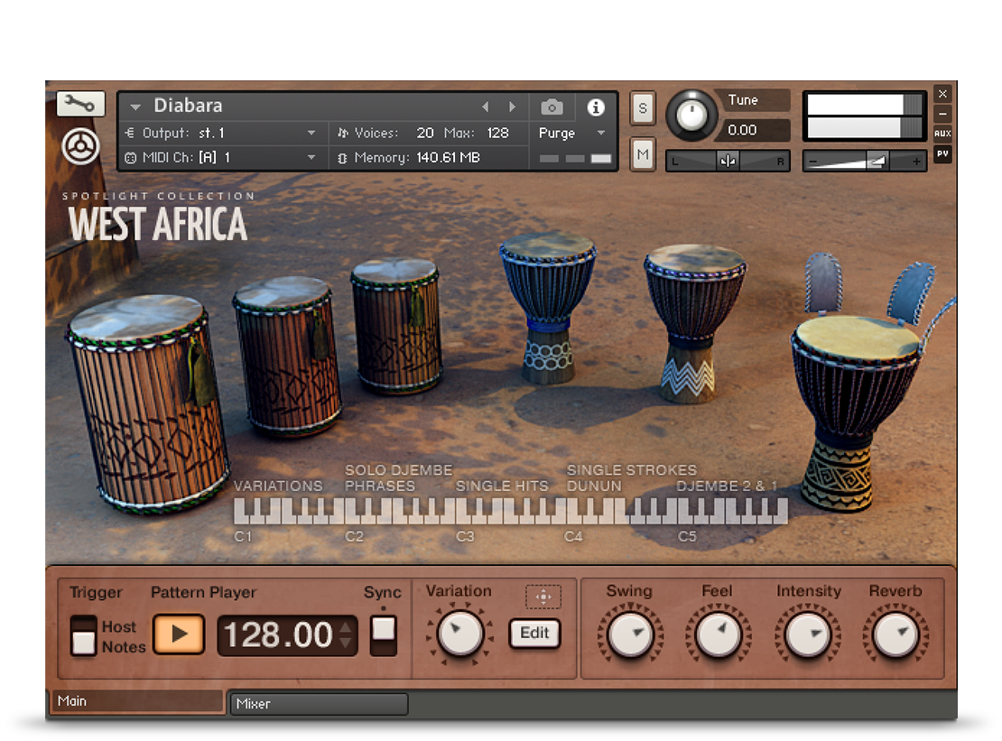1002x741 pixels.
Task: Click the dotted Variation drag-MIDI icon
Action: click(543, 597)
